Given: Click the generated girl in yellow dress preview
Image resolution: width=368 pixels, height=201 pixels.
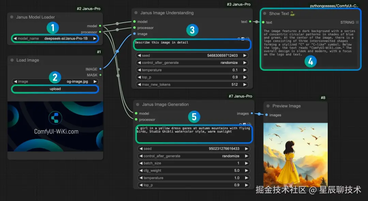Looking at the screenshot, I should tap(295, 155).
